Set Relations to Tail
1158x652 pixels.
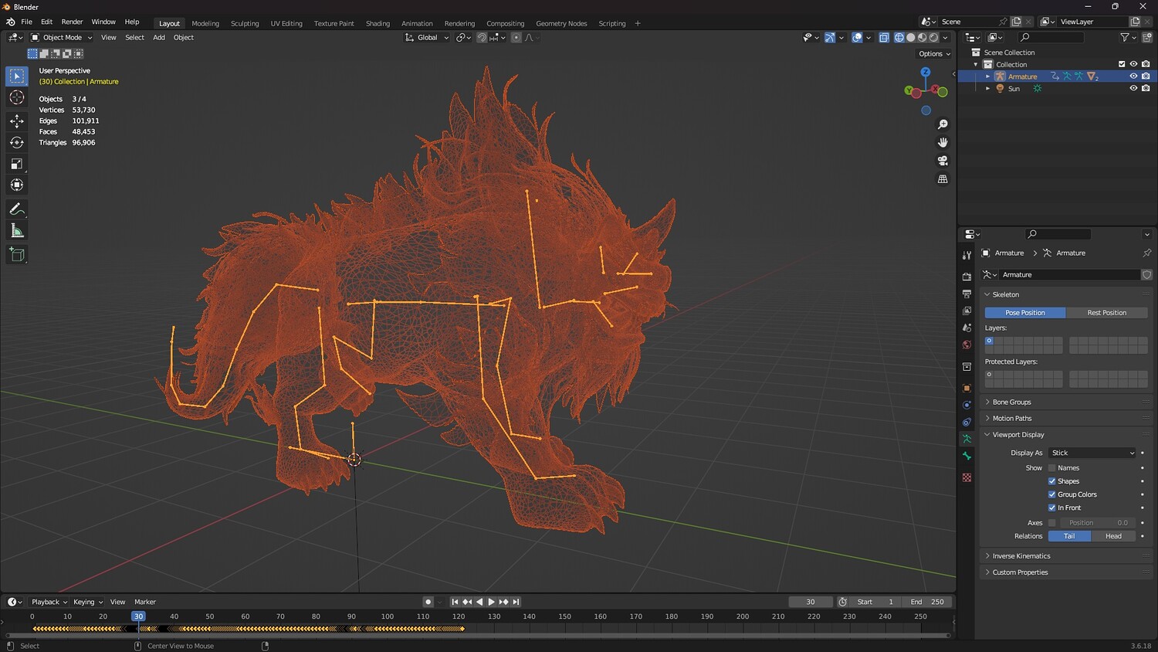(1069, 536)
